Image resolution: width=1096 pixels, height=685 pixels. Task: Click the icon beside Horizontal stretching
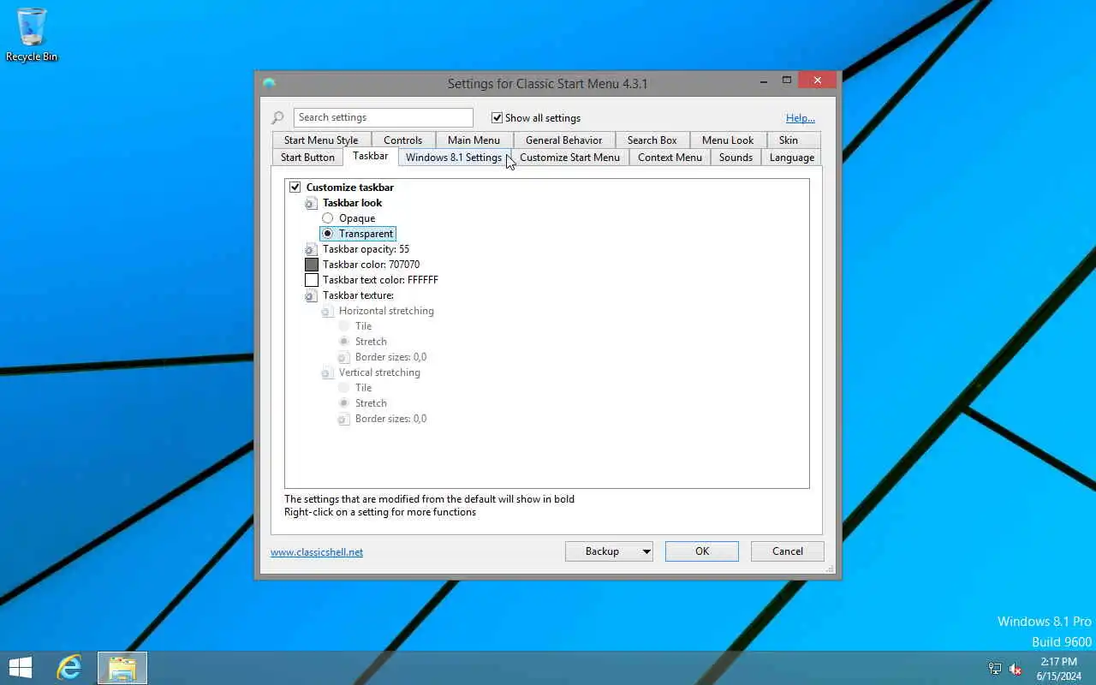click(327, 311)
